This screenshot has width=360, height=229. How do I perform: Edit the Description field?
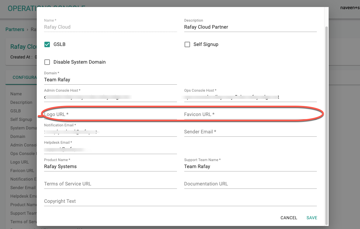[250, 27]
